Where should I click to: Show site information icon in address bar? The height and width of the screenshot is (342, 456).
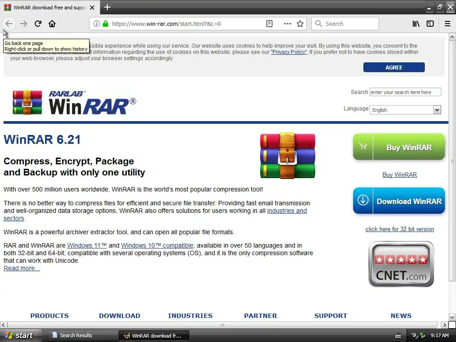[97, 24]
